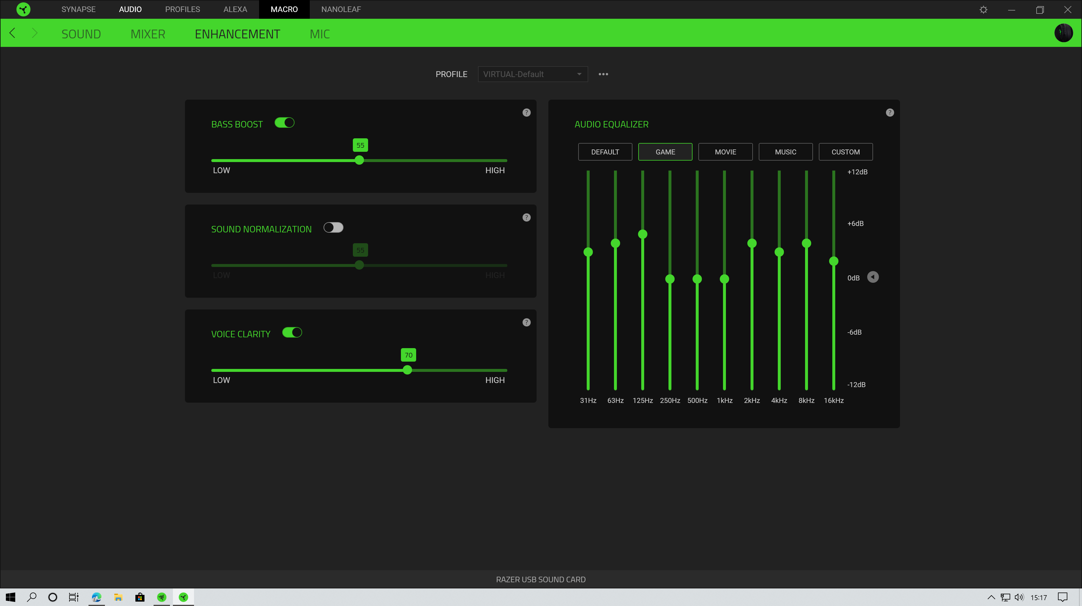The height and width of the screenshot is (606, 1082).
Task: Open the user profile avatar
Action: (1064, 33)
